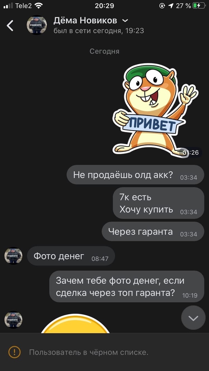Image resolution: width=209 pixels, height=371 pixels.
Task: Select message 'Зачем тебе фото денег'
Action: [x=127, y=286]
